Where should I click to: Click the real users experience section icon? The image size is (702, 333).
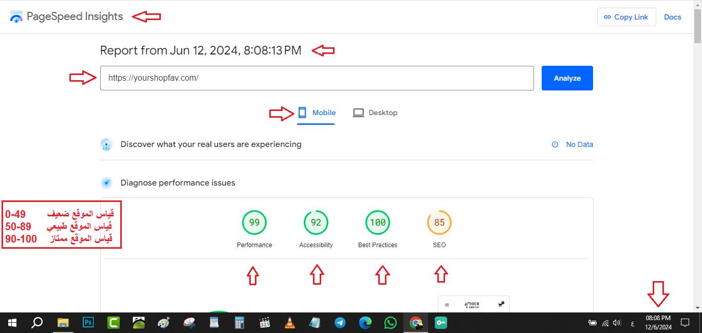click(x=106, y=145)
